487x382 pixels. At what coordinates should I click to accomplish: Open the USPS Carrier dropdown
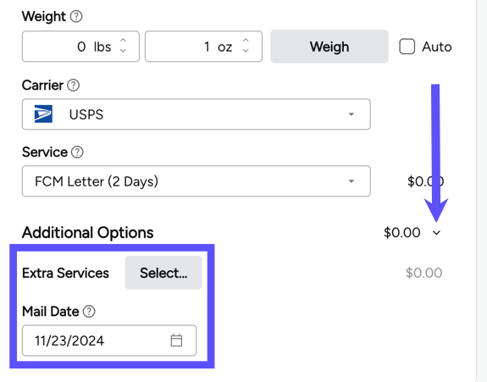click(196, 114)
